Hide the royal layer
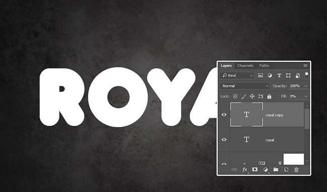 [224, 140]
